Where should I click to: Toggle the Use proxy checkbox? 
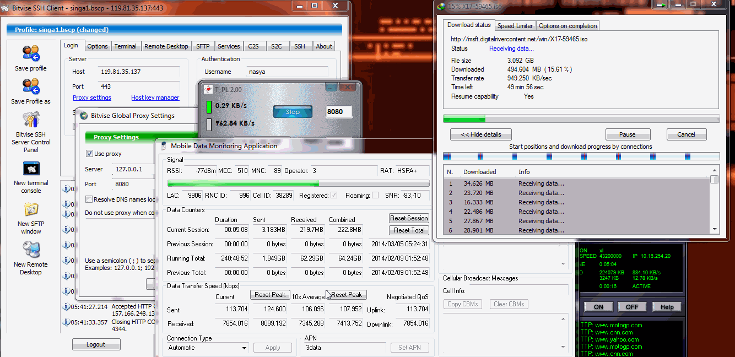[x=89, y=154]
